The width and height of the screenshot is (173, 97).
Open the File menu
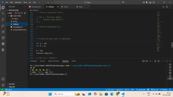7,2
